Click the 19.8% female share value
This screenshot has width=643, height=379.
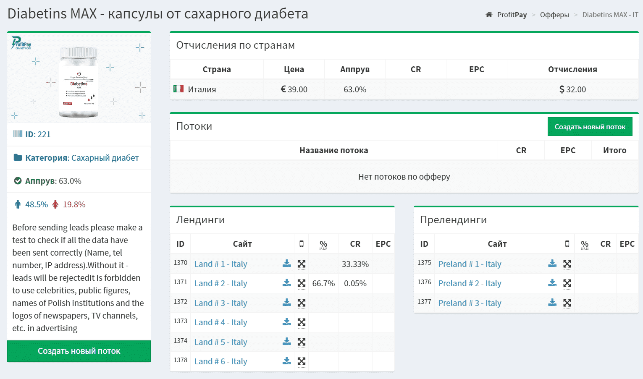74,204
